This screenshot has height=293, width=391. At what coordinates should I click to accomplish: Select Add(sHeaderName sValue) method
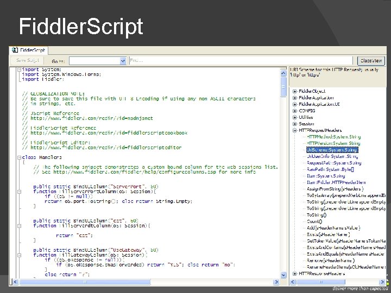333,228
